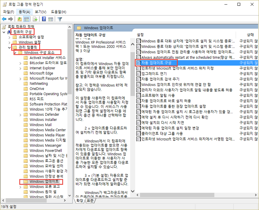Select the Windows 원격 셸 folder

coord(43,192)
